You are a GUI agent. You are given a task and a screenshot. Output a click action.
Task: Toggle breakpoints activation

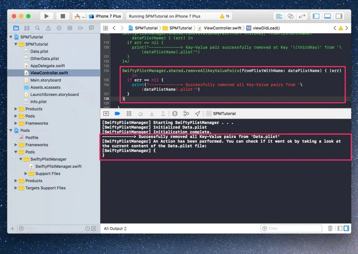[x=117, y=114]
